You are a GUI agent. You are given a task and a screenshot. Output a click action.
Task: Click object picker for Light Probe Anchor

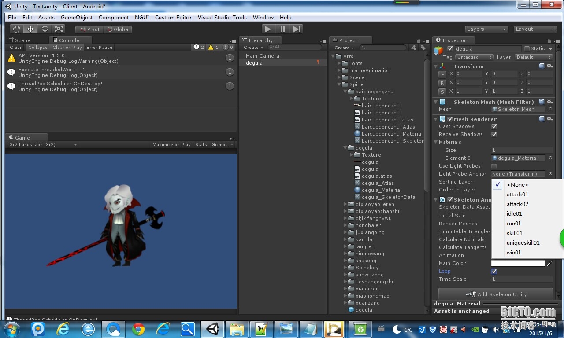[x=550, y=174]
